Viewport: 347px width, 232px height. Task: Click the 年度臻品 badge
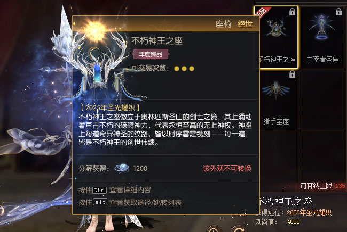pyautogui.click(x=151, y=54)
